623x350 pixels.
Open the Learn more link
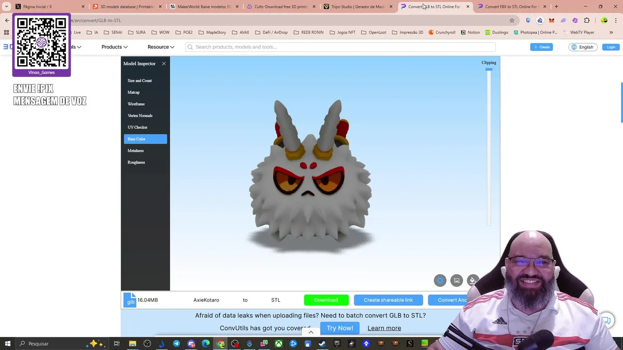(x=384, y=328)
